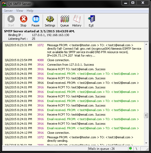Click the 'SMTP Server started at' header text
This screenshot has width=151, height=153.
point(39,31)
